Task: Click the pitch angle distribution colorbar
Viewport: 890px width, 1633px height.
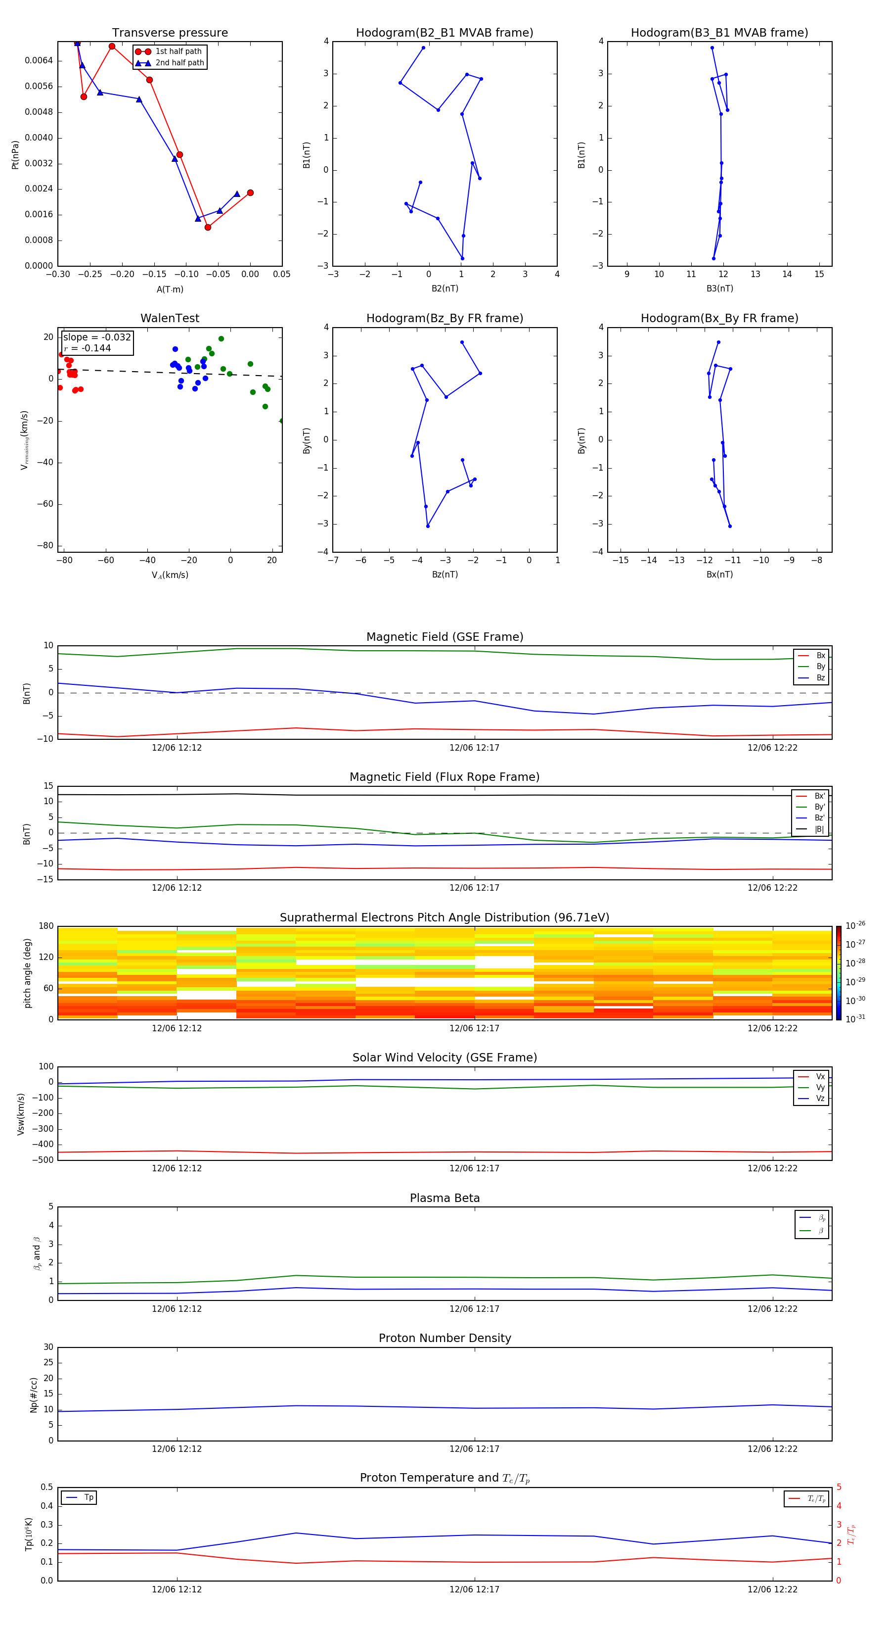Action: point(838,972)
